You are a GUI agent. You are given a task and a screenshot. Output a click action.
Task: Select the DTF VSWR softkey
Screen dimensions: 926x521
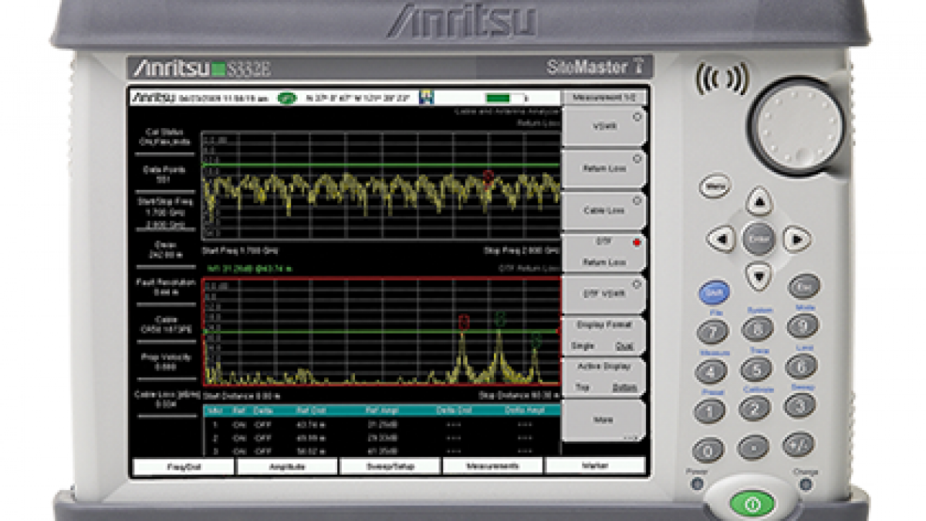[603, 294]
